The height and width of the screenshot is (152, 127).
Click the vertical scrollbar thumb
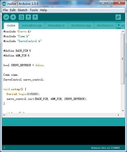(123, 59)
